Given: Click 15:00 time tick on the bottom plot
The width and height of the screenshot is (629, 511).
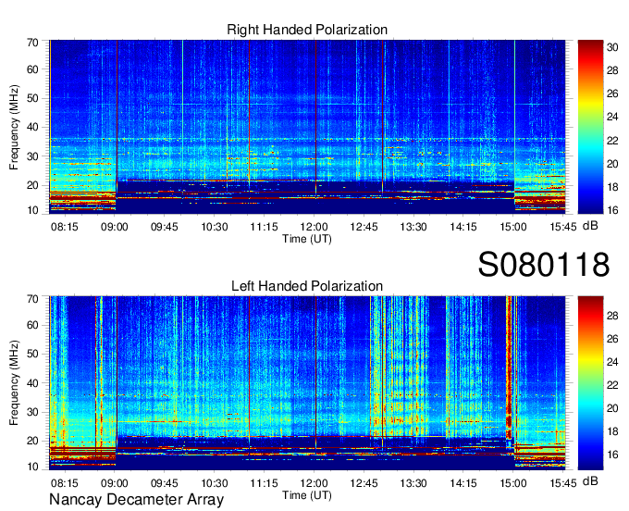Looking at the screenshot, I should (513, 483).
